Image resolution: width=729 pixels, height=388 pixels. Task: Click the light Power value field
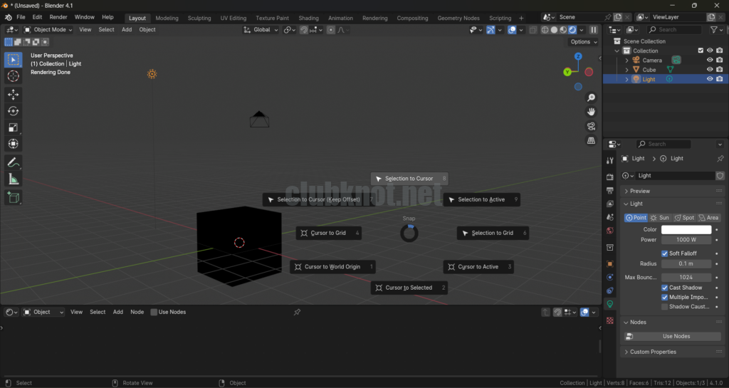(x=686, y=240)
